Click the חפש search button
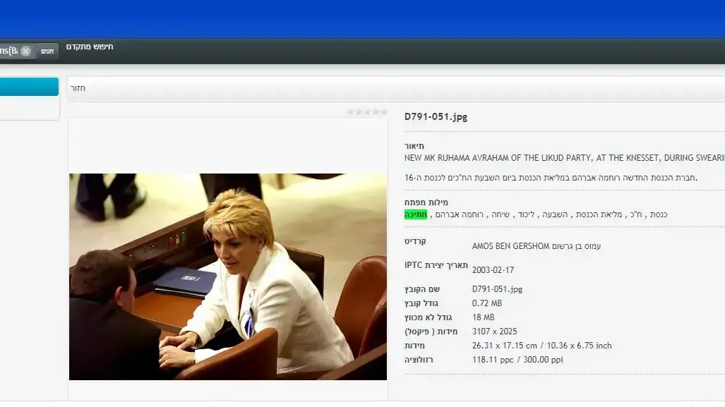Viewport: 725px width, 407px height. (x=47, y=51)
